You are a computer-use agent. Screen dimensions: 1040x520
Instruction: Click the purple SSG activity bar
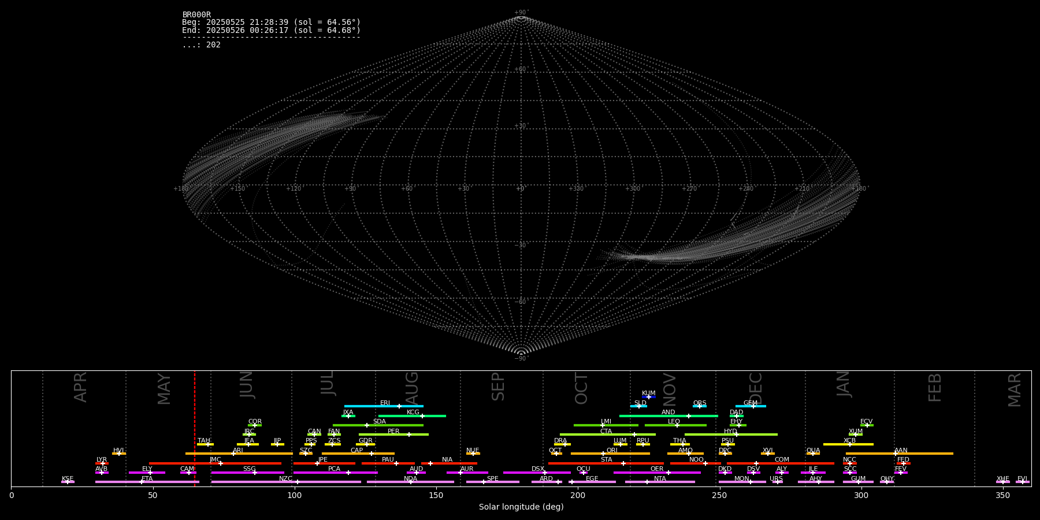pos(247,473)
